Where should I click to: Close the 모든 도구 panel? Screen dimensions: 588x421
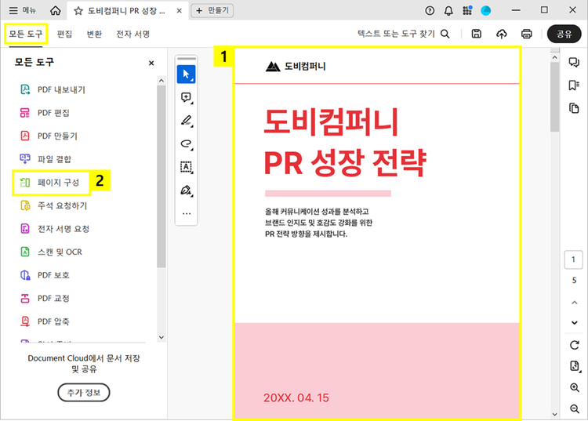[x=151, y=63]
